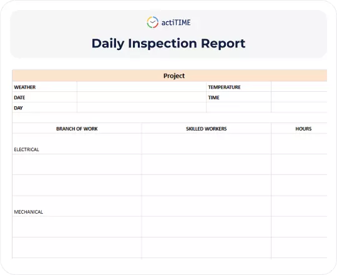Screen dimensions: 337x275
Task: Select the Daily Inspection Report title
Action: pyautogui.click(x=168, y=44)
